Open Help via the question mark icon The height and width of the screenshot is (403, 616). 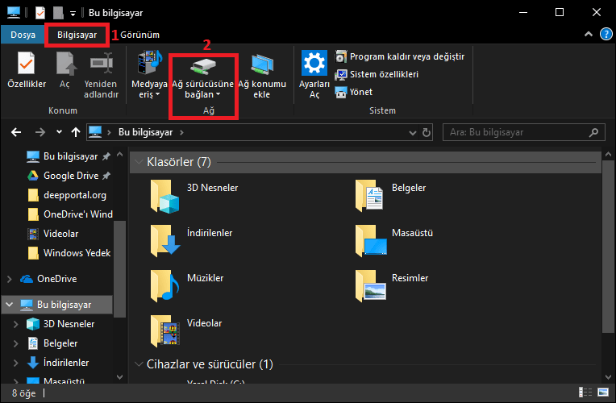[x=606, y=34]
